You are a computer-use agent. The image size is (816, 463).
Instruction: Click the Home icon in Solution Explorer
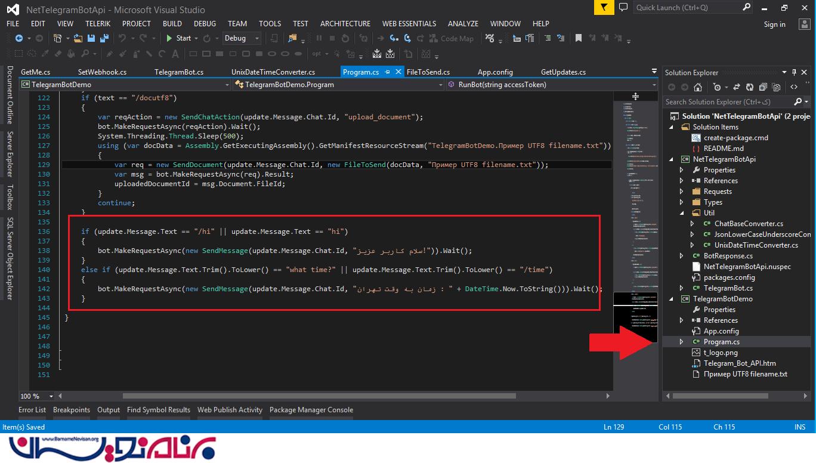coord(698,87)
